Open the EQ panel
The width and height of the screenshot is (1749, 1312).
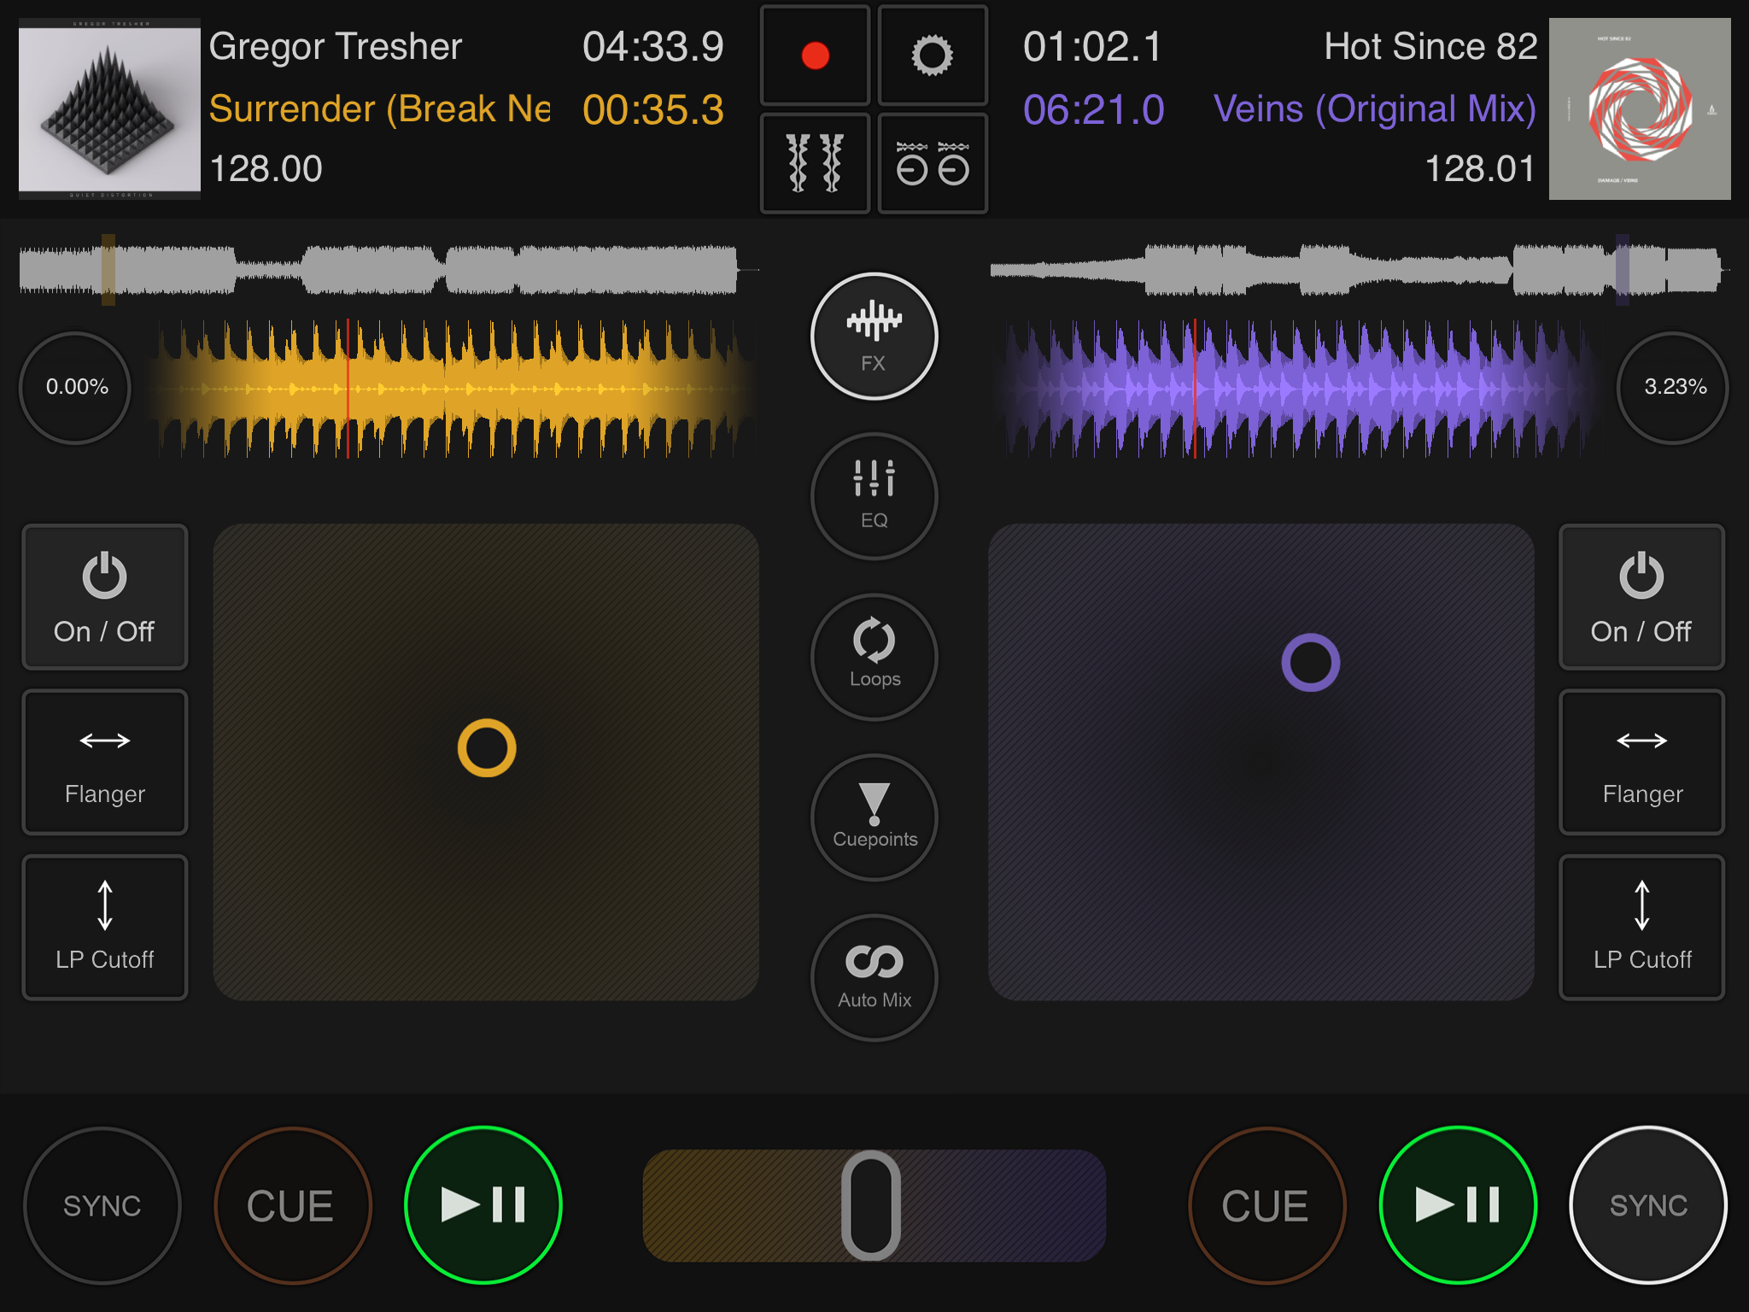tap(874, 496)
